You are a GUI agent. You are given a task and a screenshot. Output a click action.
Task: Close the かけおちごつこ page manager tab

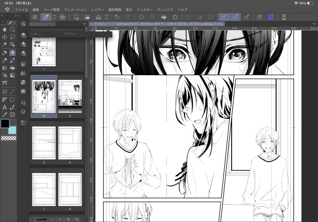click(x=31, y=24)
